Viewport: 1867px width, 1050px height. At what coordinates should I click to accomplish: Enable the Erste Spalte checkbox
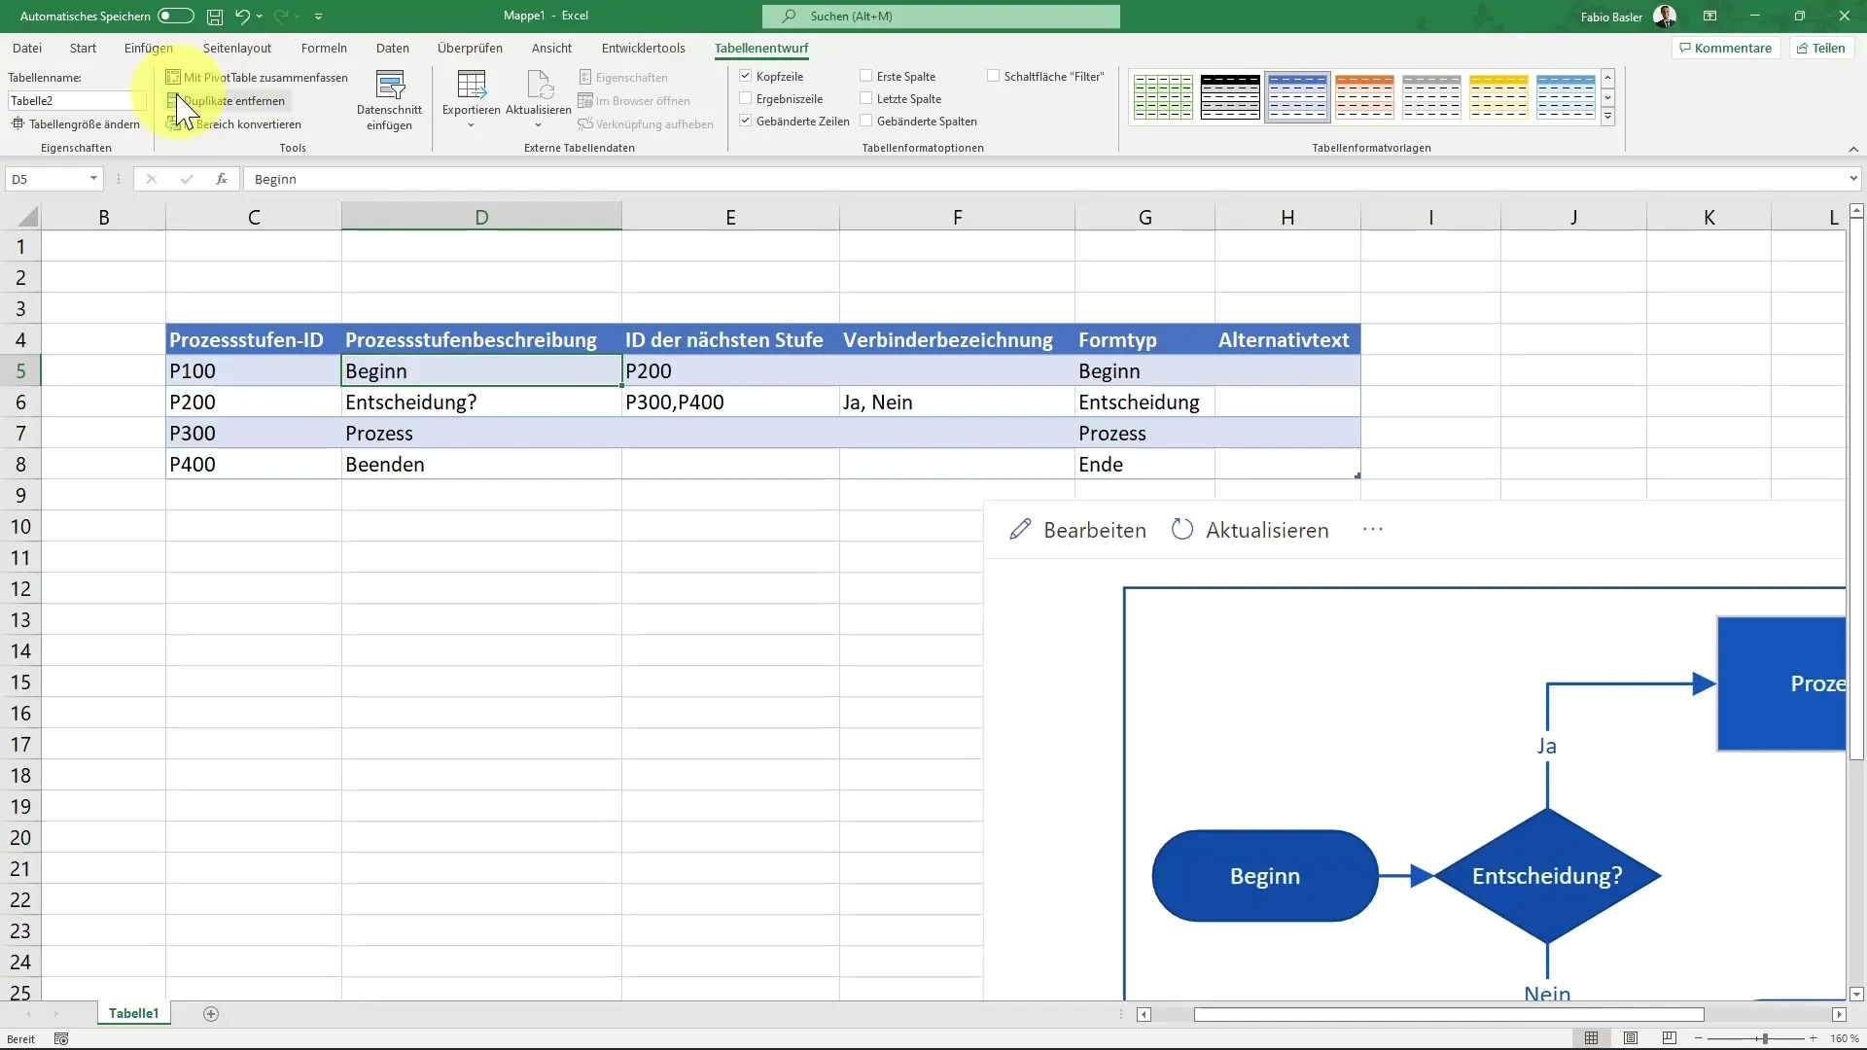pos(866,76)
